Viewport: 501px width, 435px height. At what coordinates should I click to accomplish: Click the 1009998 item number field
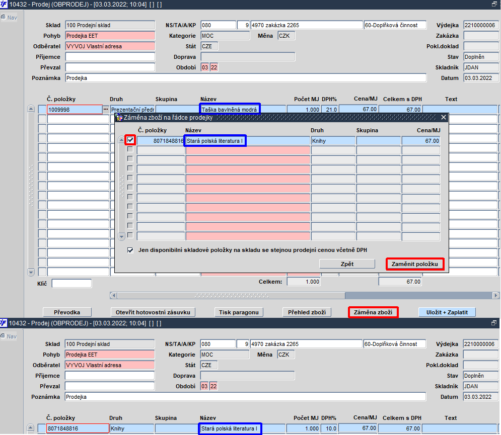pos(75,110)
